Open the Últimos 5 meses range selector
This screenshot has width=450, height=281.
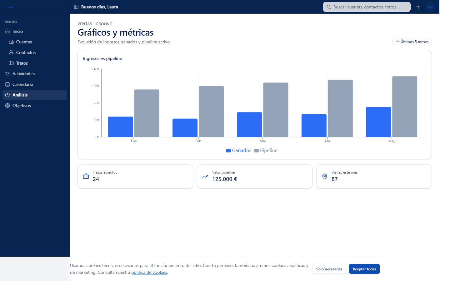tap(412, 42)
